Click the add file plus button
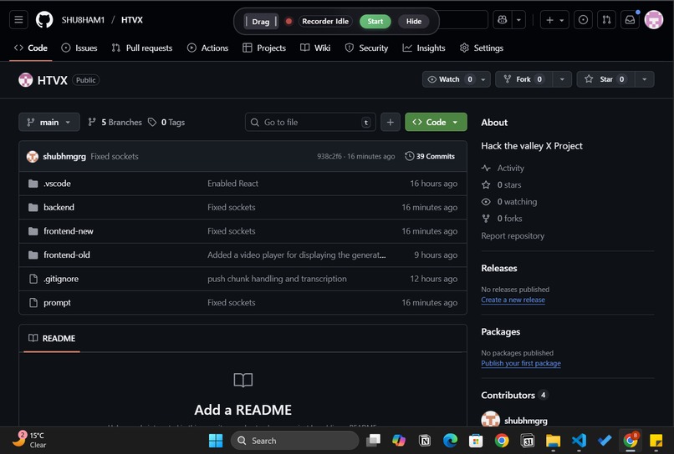The height and width of the screenshot is (454, 674). pos(391,122)
